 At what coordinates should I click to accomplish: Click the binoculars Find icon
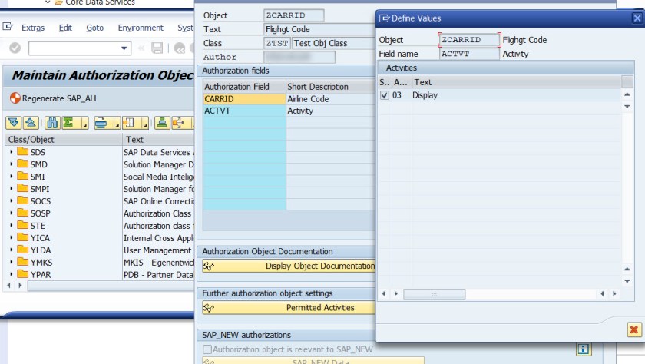52,123
